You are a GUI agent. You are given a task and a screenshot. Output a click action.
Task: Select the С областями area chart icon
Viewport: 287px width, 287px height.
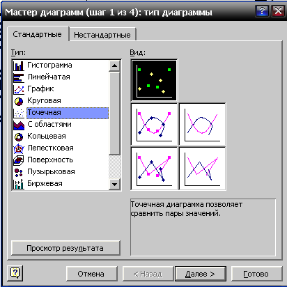tap(19, 125)
